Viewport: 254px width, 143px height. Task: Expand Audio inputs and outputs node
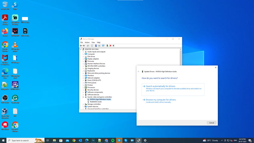tap(83, 52)
